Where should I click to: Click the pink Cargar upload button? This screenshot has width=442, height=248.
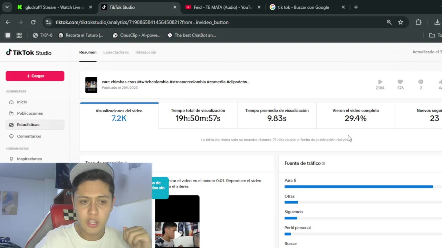35,76
